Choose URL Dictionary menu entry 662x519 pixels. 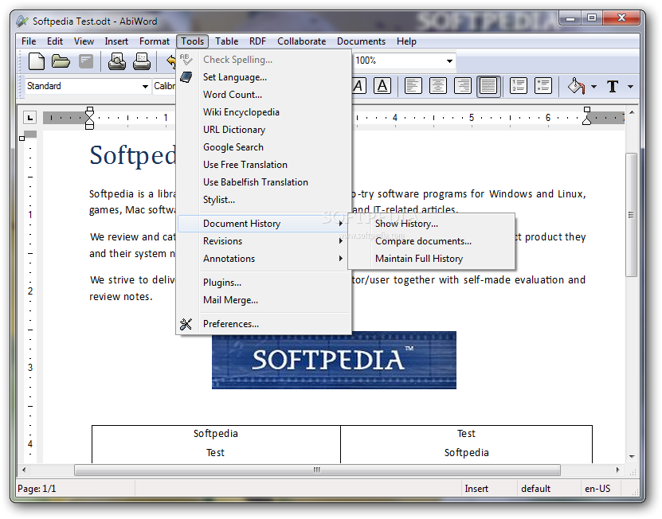pyautogui.click(x=264, y=130)
